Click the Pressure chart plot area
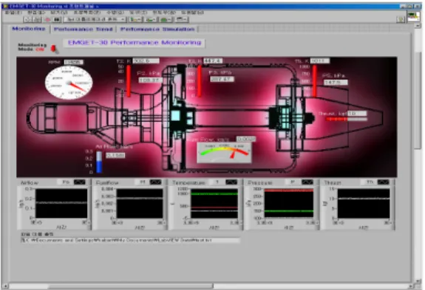425x290 pixels. pyautogui.click(x=289, y=204)
